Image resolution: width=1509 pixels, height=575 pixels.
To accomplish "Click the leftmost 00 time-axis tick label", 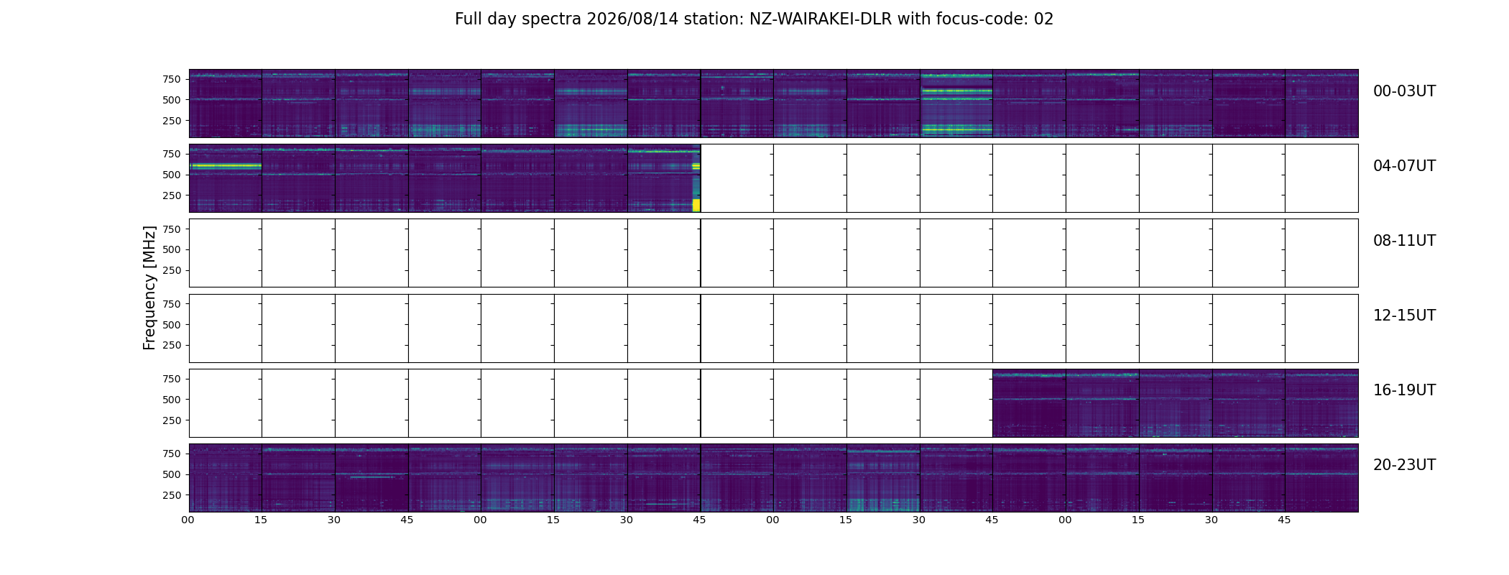I will coord(188,520).
